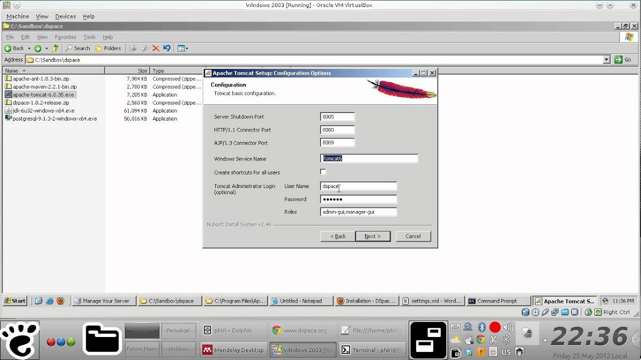Viewport: 641px width, 360px height.
Task: Click the red Delete toolbar icon
Action: 156,48
